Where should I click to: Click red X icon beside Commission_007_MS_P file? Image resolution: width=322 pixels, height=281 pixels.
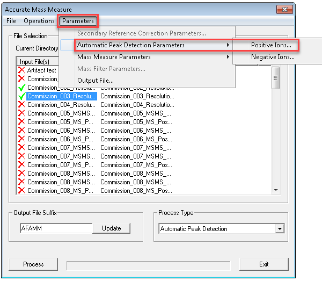21,165
